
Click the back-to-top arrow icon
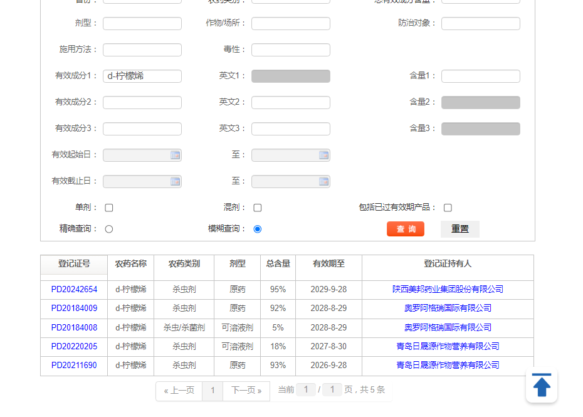(x=541, y=385)
